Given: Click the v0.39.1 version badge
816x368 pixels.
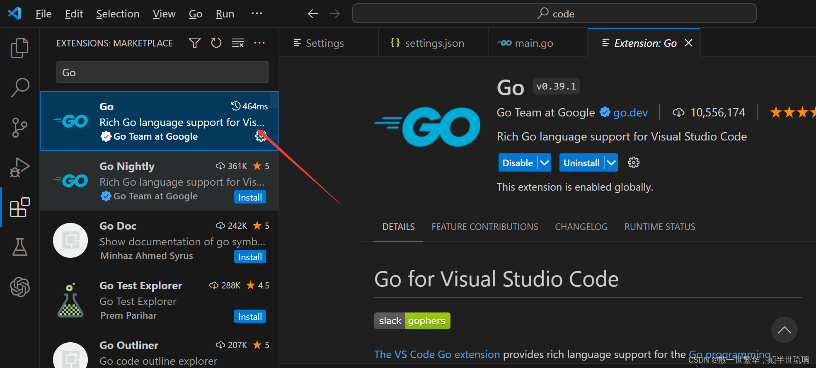Looking at the screenshot, I should [556, 86].
